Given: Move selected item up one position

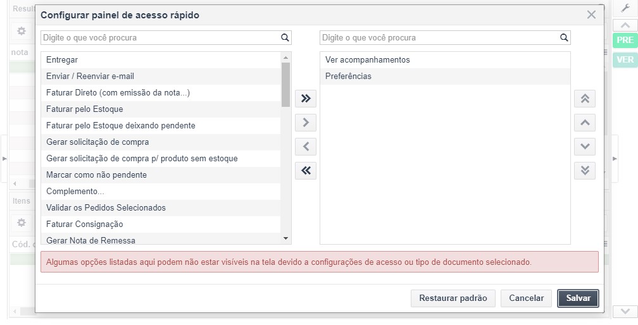Looking at the screenshot, I should pyautogui.click(x=585, y=122).
